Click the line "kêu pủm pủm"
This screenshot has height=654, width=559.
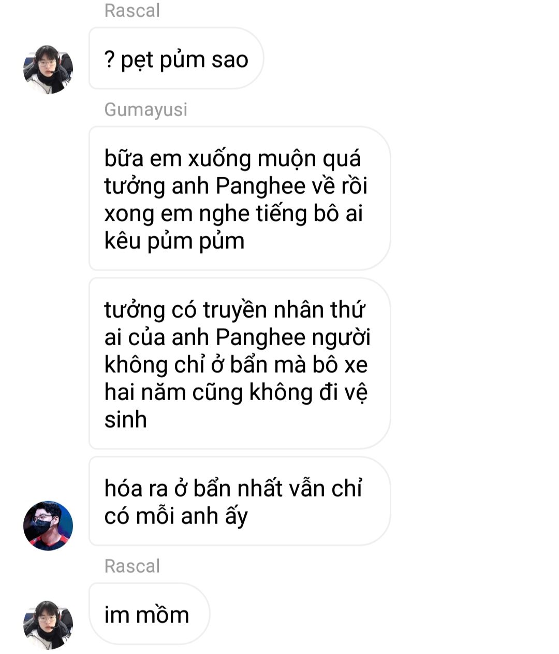174,241
